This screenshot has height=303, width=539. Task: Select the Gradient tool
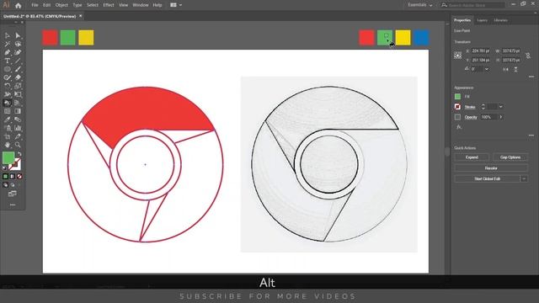18,111
